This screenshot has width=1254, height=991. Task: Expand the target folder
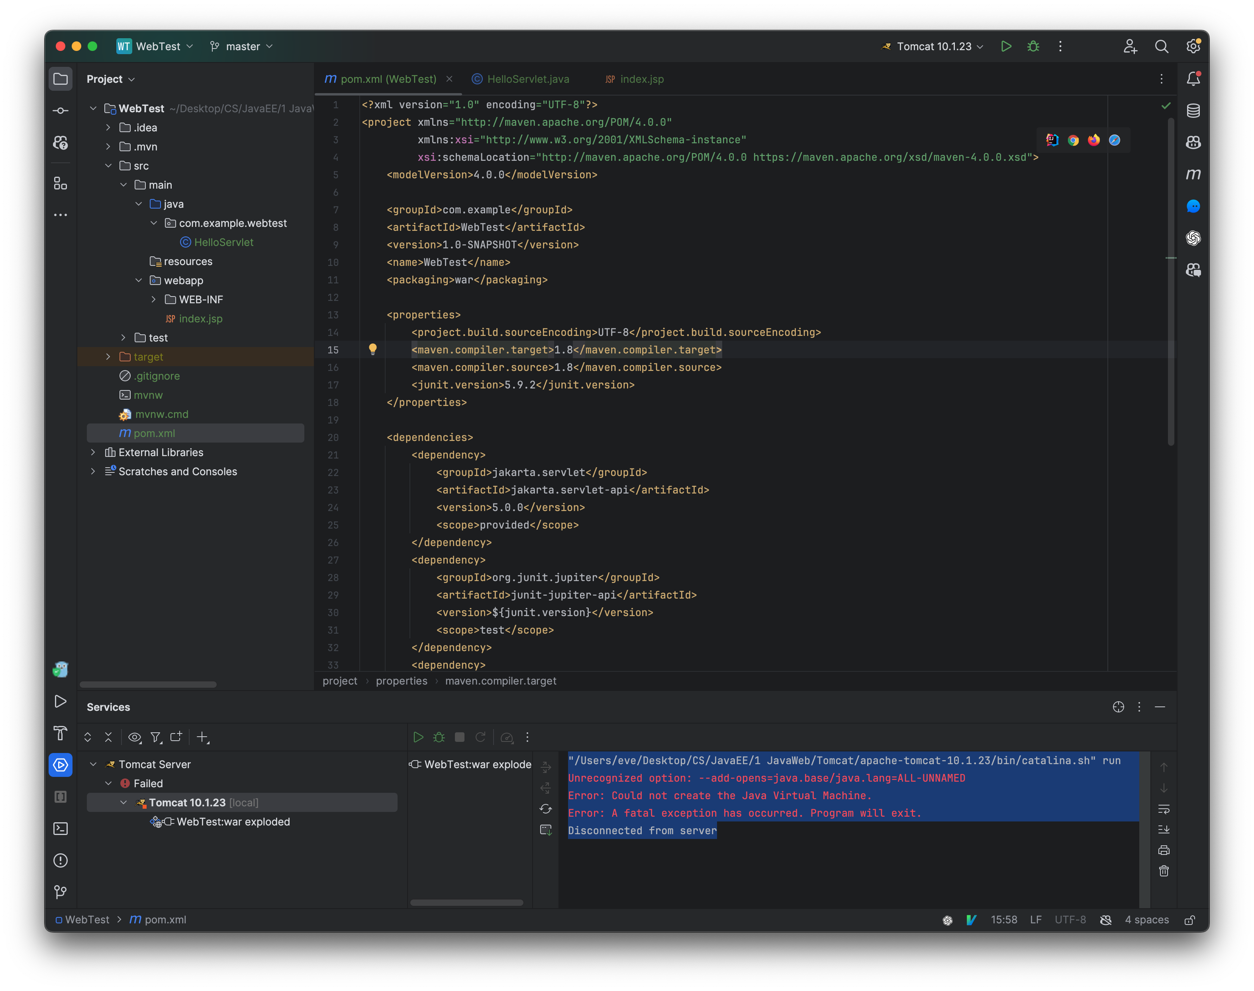[x=108, y=357]
